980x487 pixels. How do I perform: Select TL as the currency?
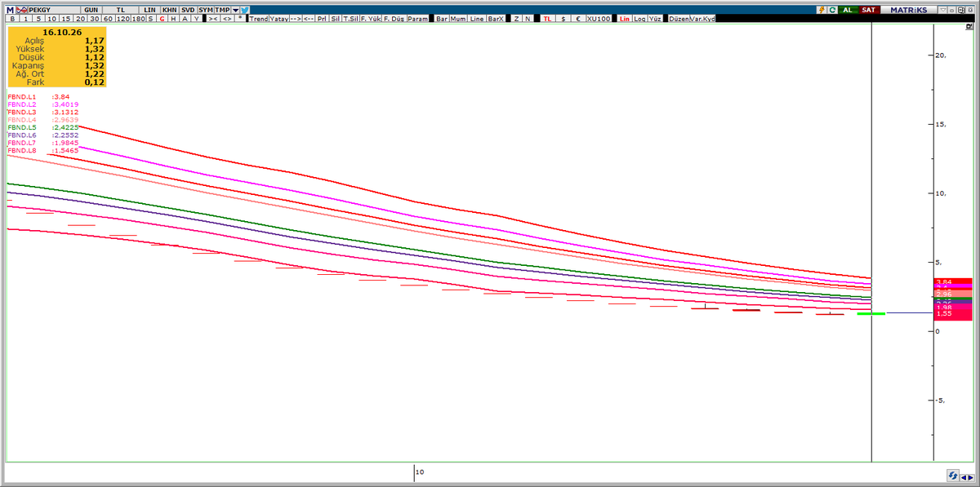click(548, 18)
